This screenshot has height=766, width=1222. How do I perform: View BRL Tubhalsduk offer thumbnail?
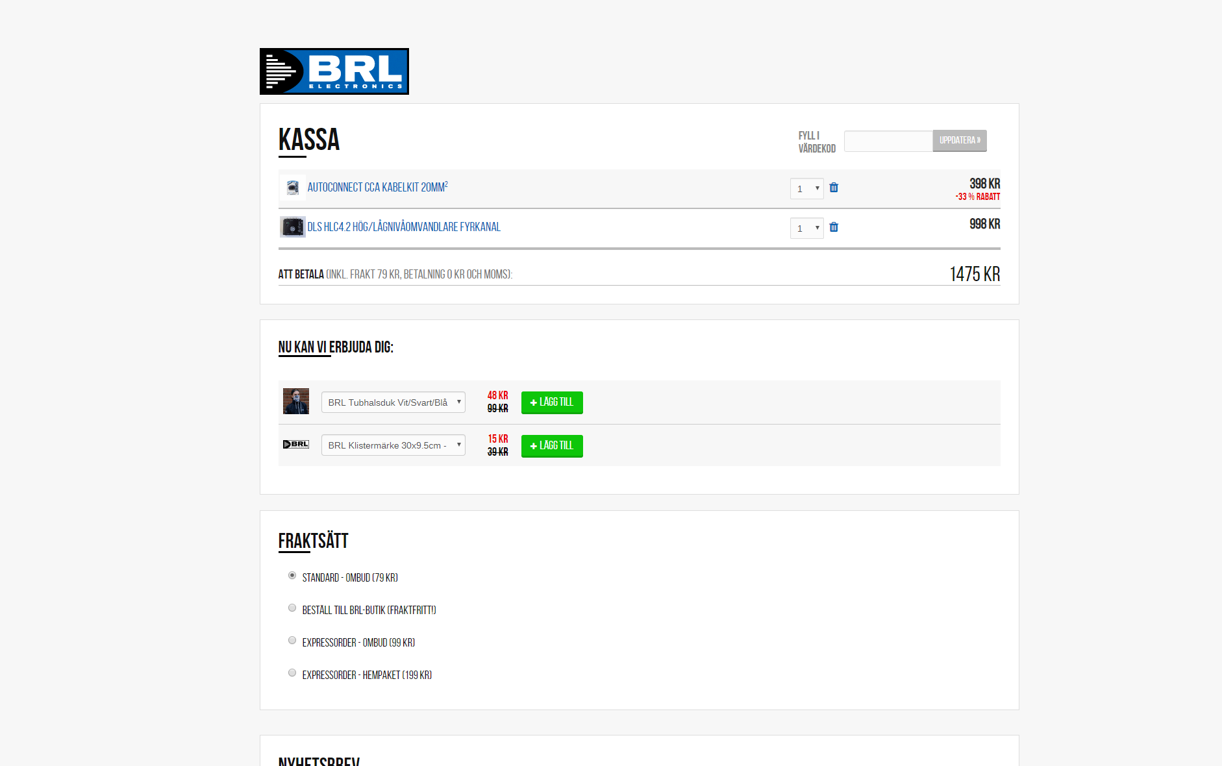(x=296, y=401)
